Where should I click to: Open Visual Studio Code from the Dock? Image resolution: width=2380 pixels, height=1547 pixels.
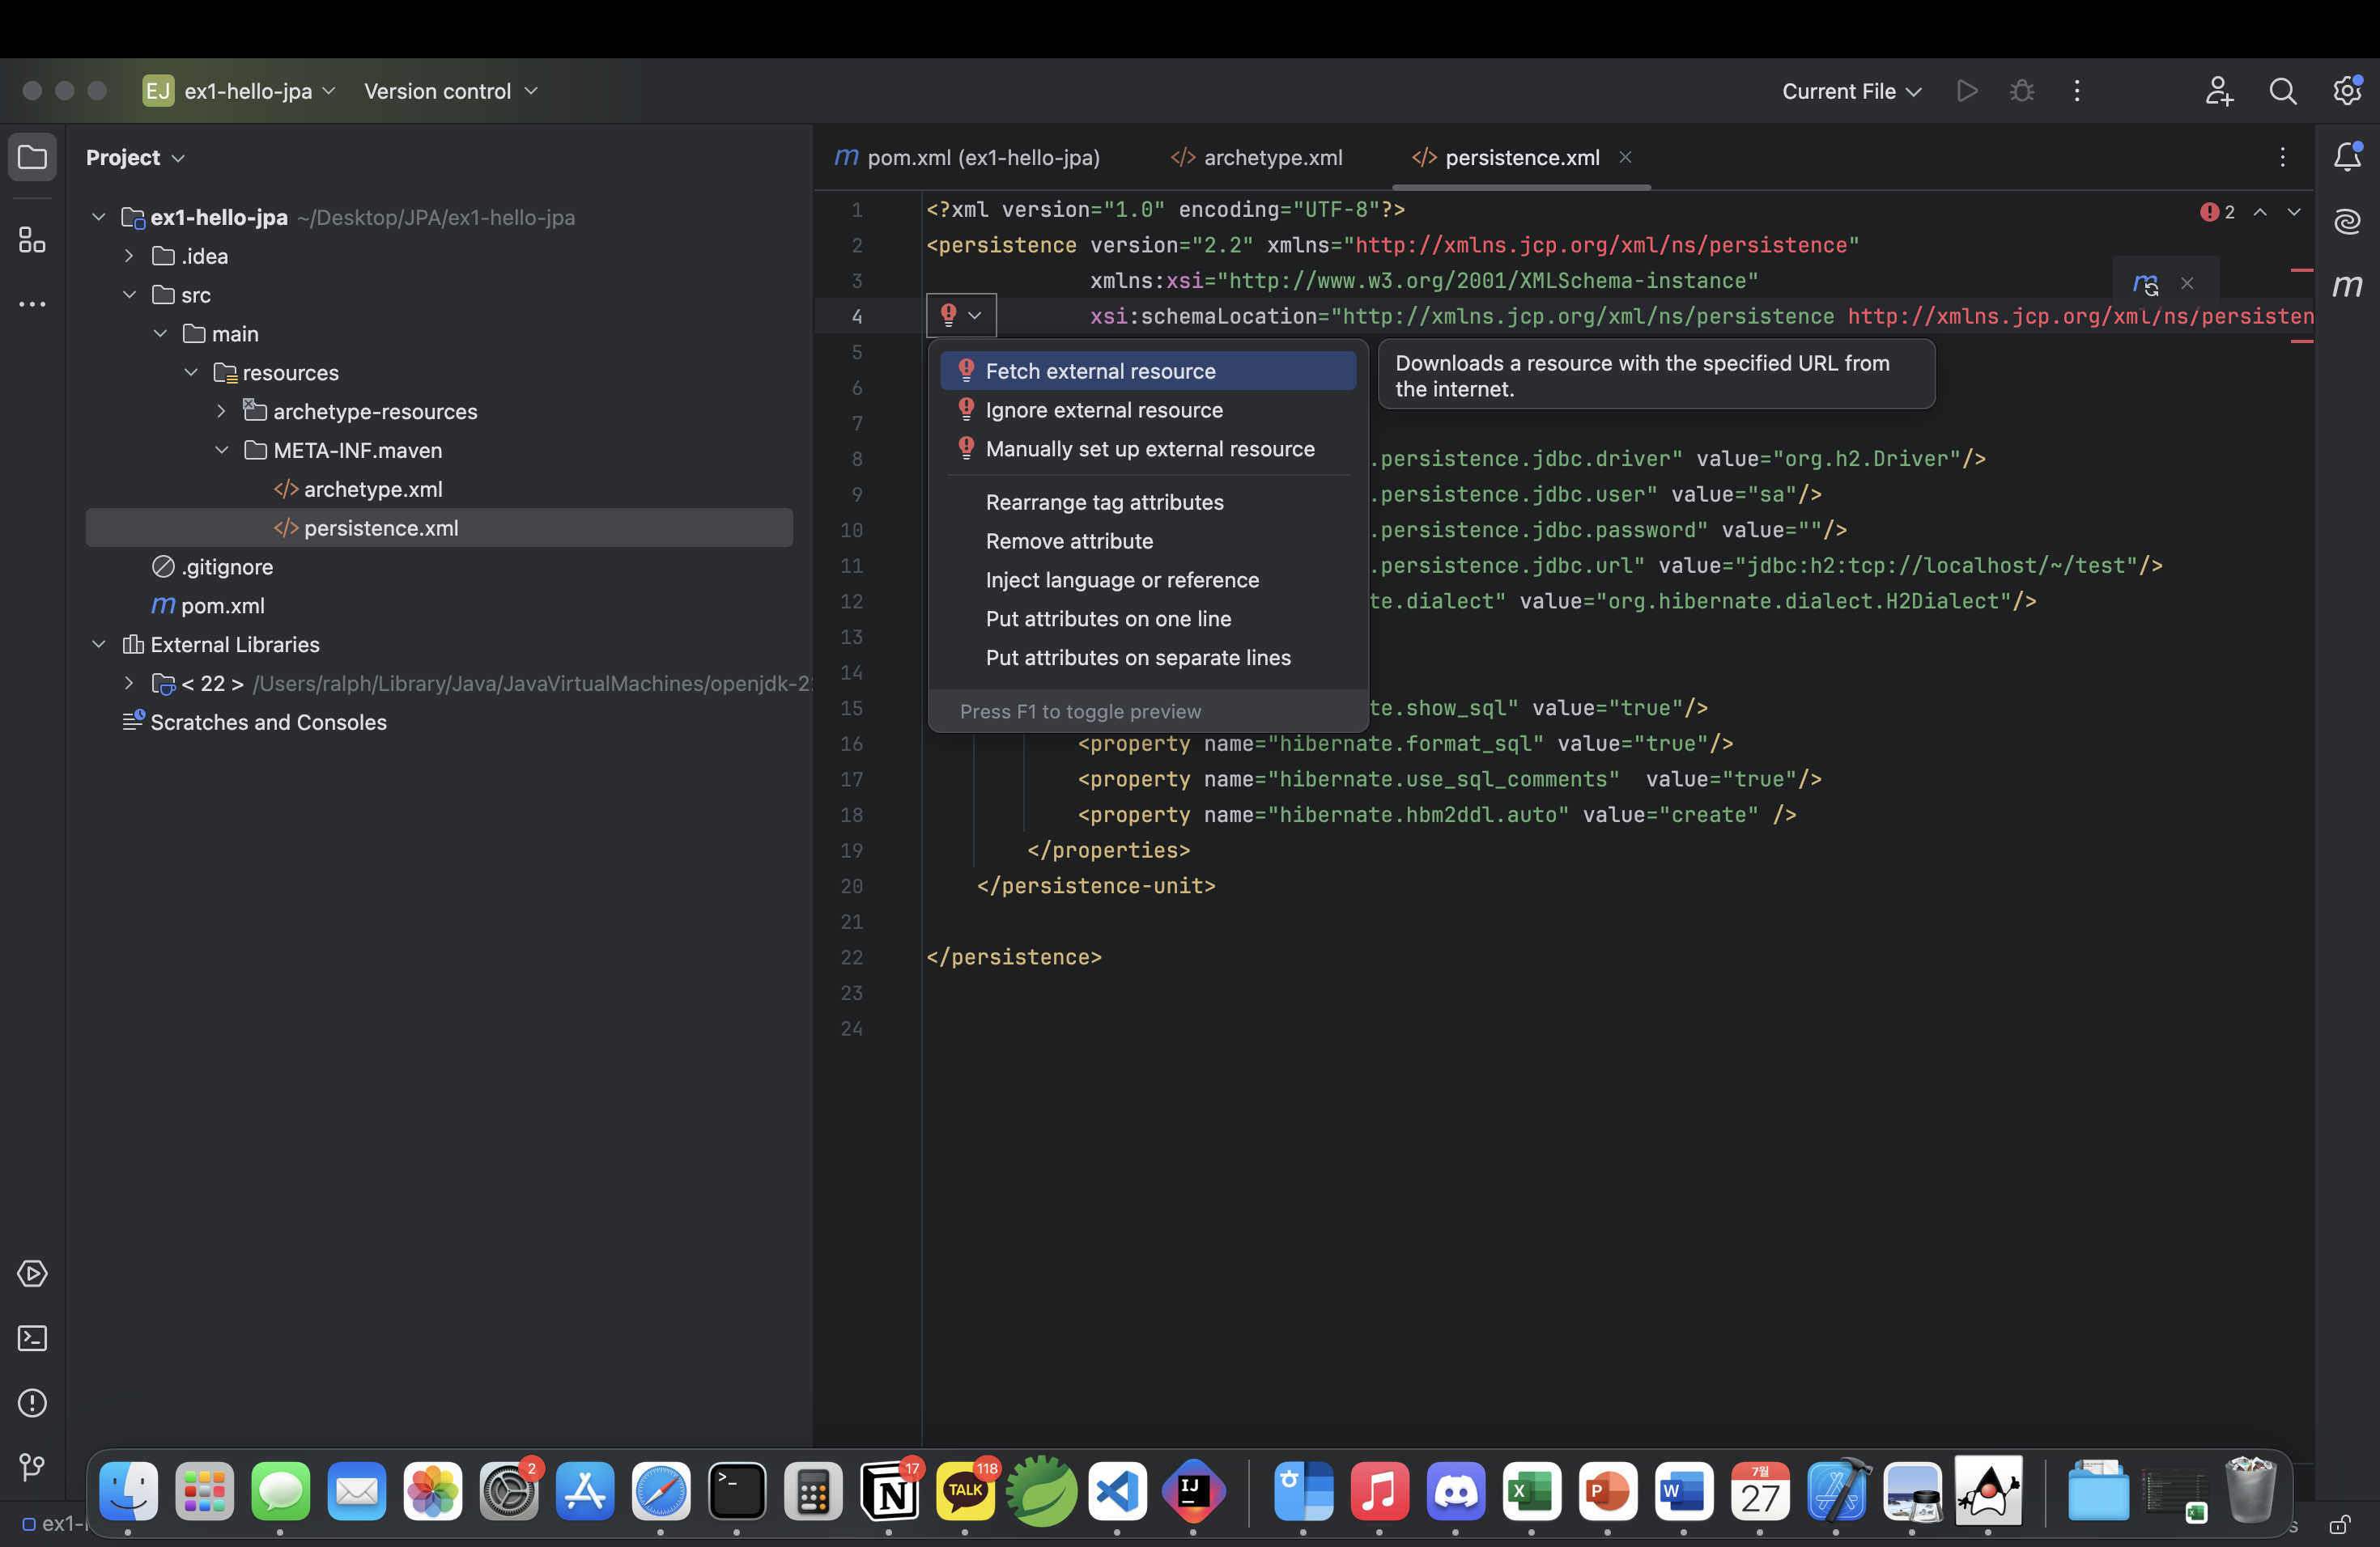[x=1117, y=1491]
